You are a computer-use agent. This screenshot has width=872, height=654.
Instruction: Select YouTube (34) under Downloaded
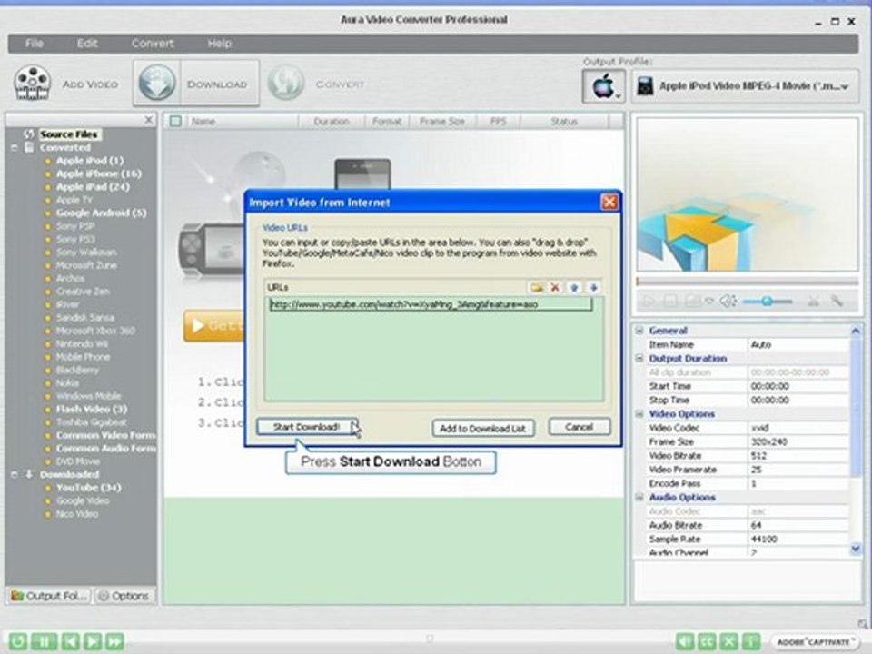[x=88, y=488]
